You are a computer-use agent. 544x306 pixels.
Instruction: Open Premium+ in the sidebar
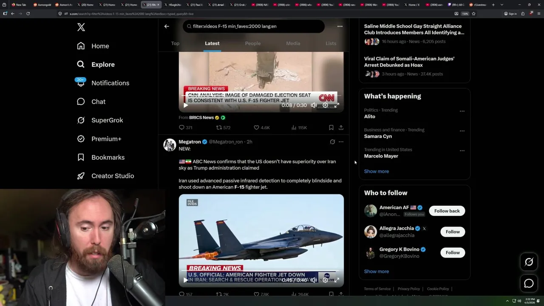point(99,139)
